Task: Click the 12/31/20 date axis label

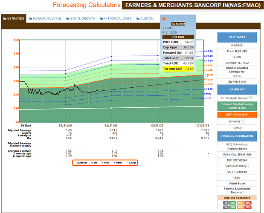Action: 65,126
